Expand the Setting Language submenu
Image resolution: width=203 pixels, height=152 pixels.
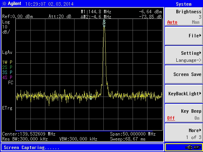(x=184, y=56)
